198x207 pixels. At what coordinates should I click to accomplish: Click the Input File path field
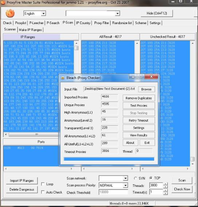click(110, 89)
